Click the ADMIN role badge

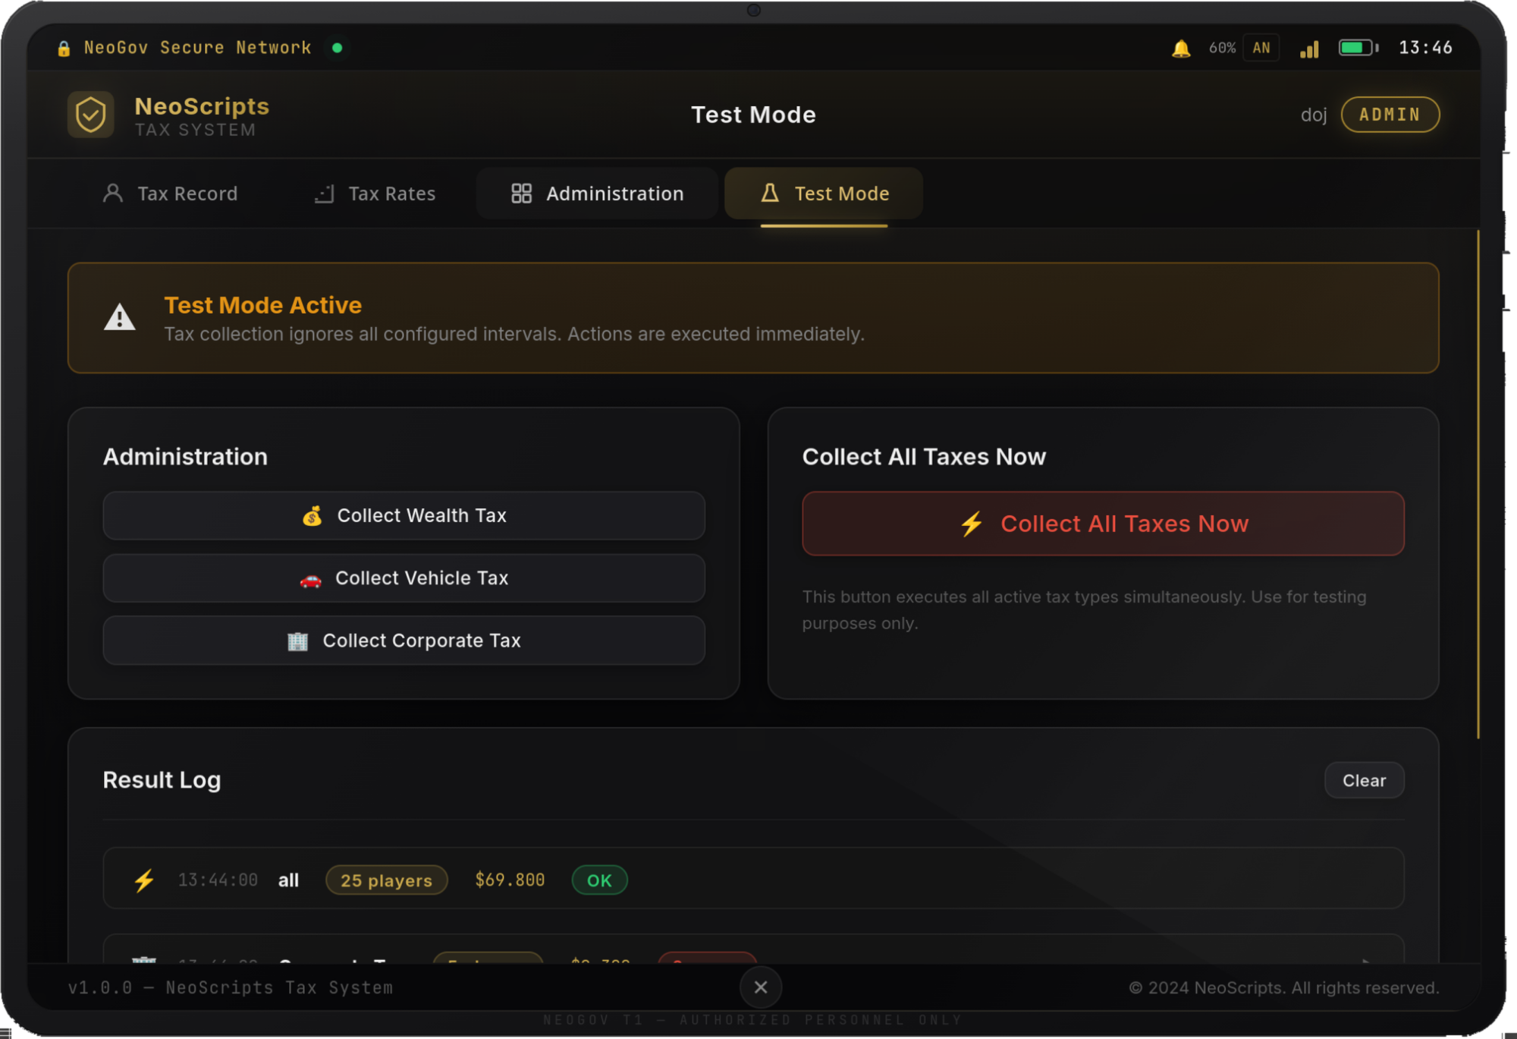coord(1390,115)
